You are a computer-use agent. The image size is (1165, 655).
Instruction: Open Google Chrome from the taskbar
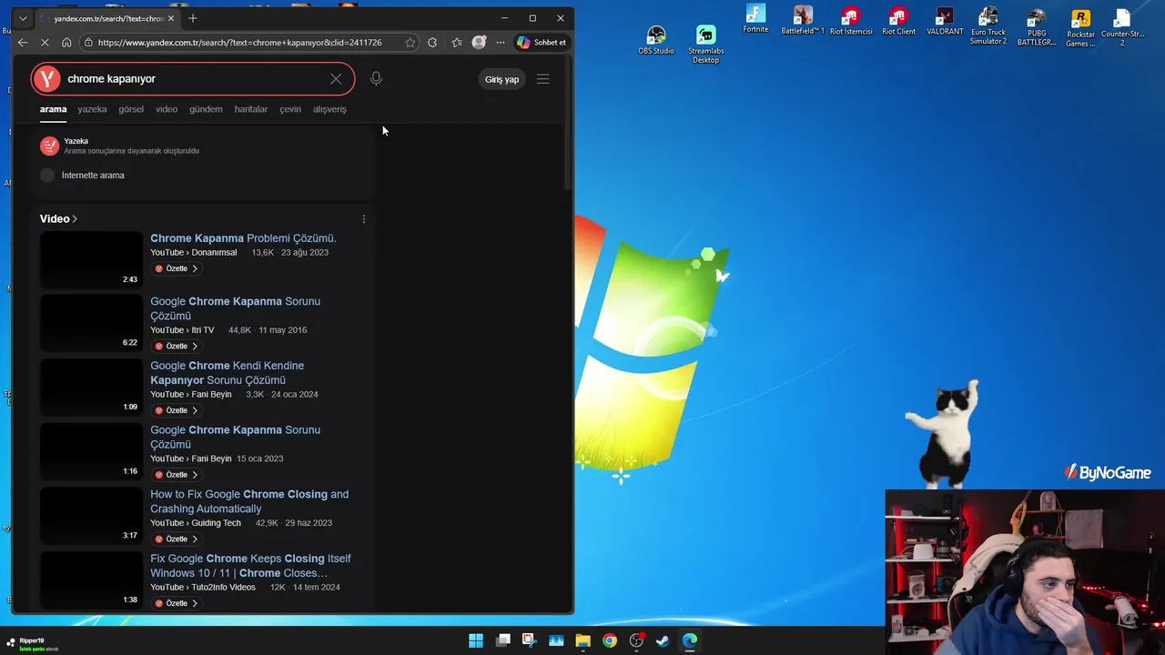609,640
